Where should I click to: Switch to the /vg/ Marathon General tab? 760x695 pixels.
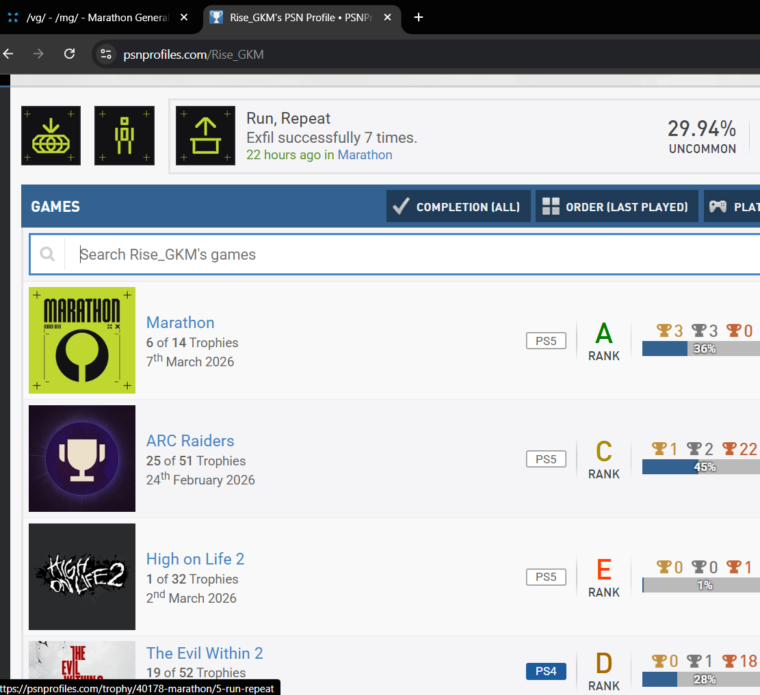pyautogui.click(x=97, y=18)
